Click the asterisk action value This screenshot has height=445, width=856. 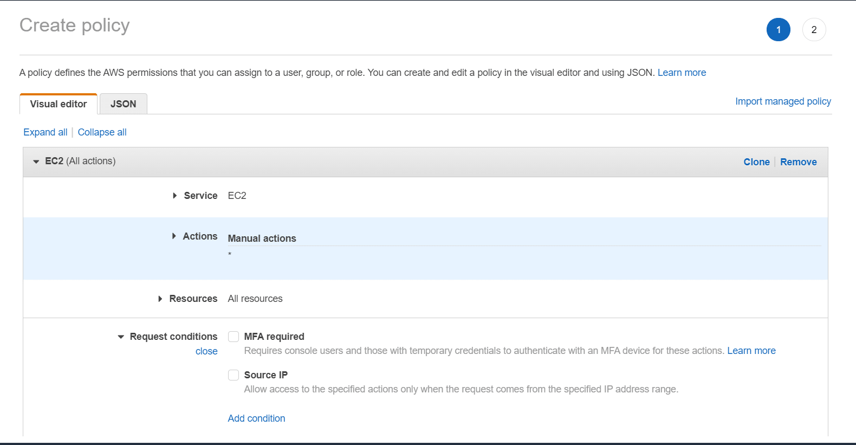tap(230, 255)
